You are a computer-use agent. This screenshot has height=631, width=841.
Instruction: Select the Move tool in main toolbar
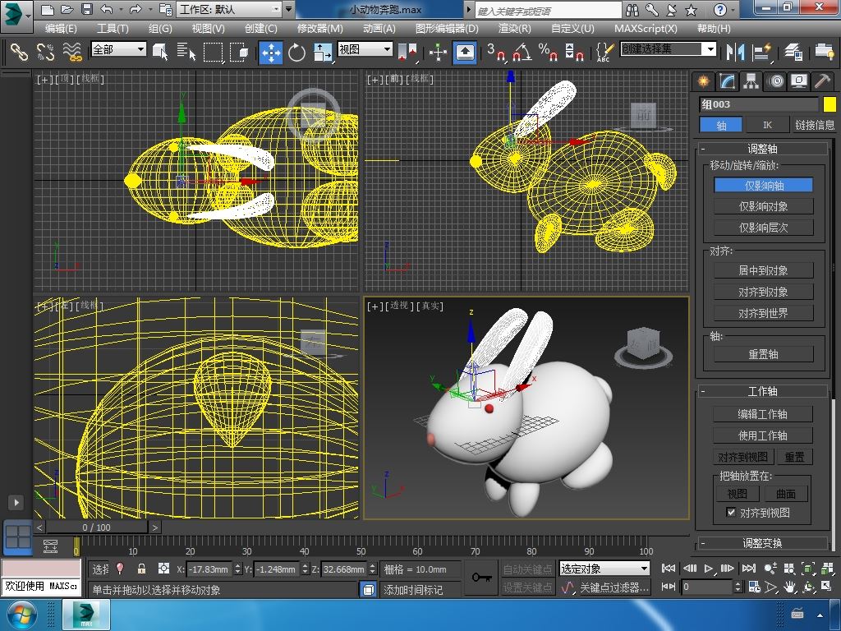(270, 53)
